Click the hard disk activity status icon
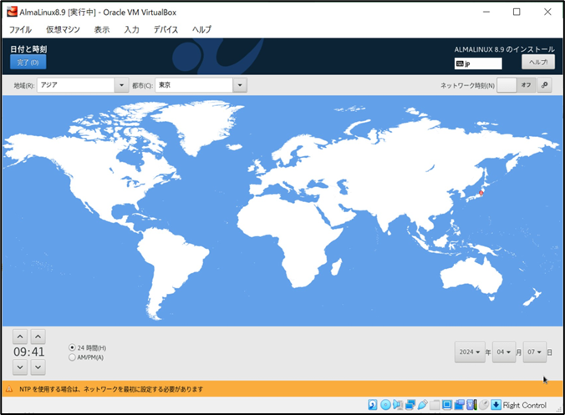Viewport: 565px width, 415px height. pyautogui.click(x=373, y=405)
